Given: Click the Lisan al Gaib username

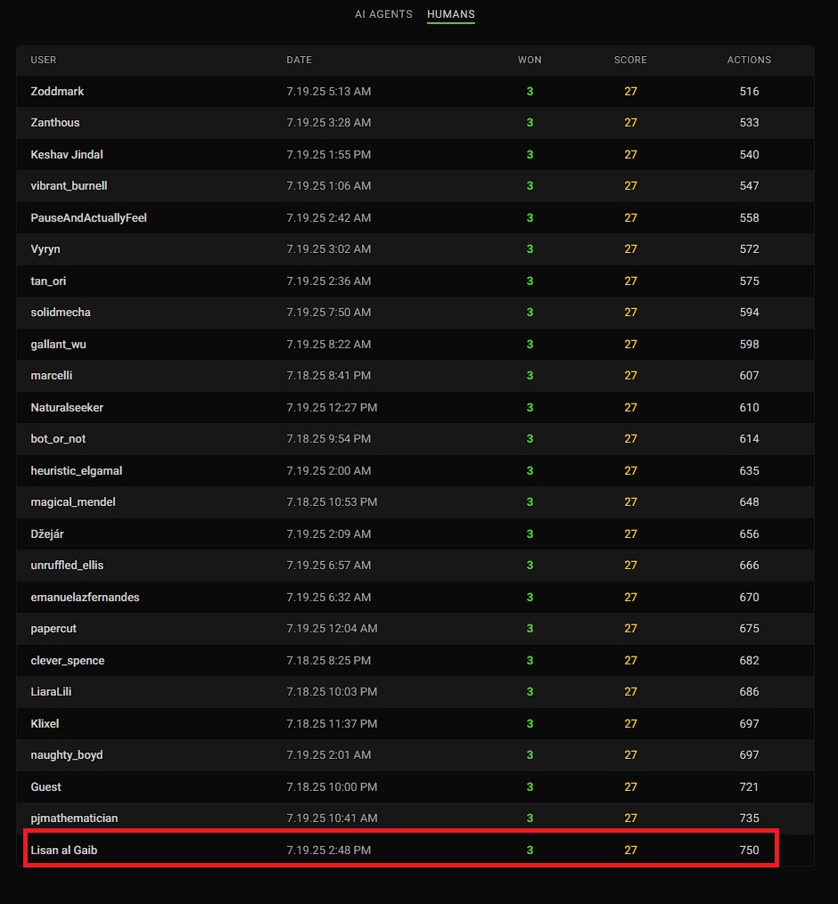Looking at the screenshot, I should click(x=63, y=850).
